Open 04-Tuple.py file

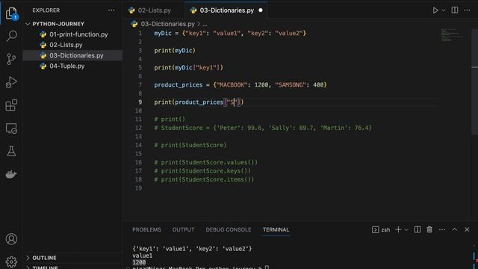point(66,66)
